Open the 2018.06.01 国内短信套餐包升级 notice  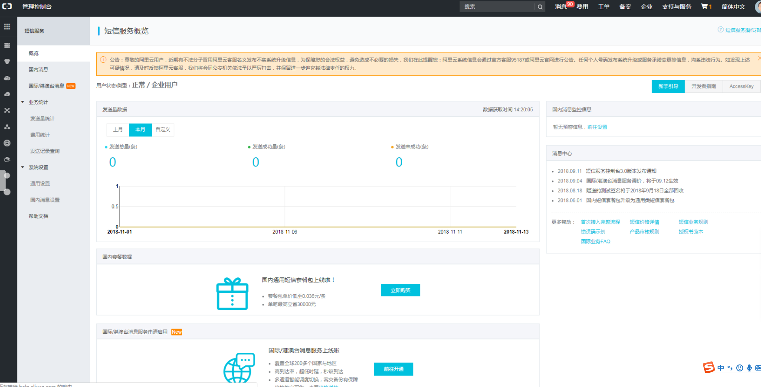click(616, 200)
